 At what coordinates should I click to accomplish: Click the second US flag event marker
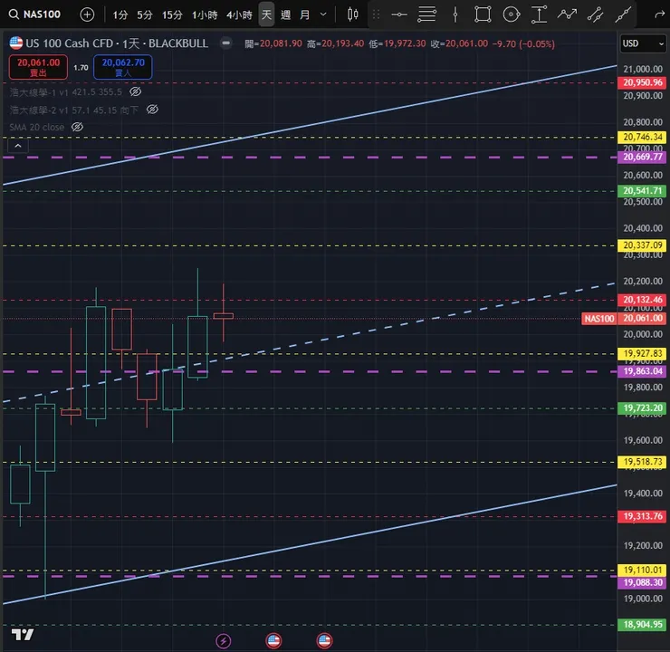[x=324, y=640]
